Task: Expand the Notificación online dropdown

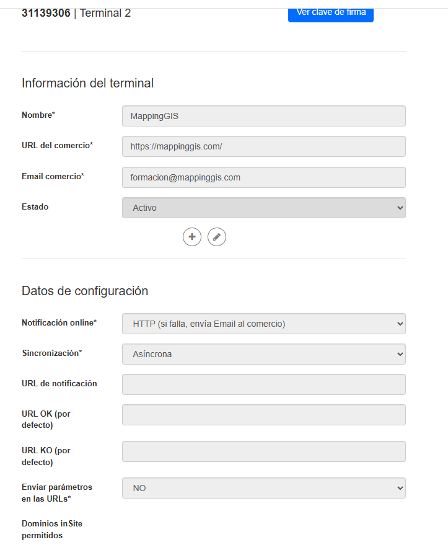Action: pos(263,324)
